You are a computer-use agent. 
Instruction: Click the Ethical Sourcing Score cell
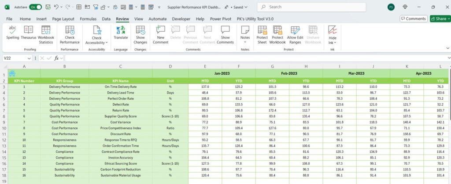pos(121,163)
